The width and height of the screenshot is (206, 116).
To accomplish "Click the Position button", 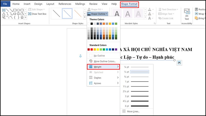I will point(200,10).
